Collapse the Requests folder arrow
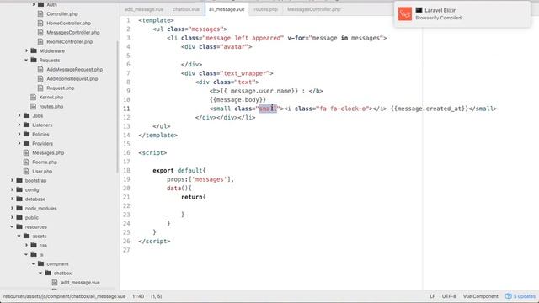This screenshot has width=539, height=303. click(x=26, y=60)
